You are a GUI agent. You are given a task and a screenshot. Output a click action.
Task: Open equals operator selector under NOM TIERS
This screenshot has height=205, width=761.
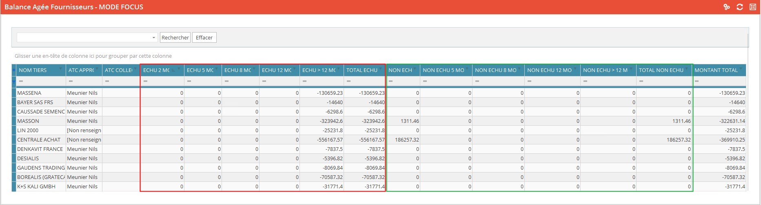pyautogui.click(x=21, y=81)
